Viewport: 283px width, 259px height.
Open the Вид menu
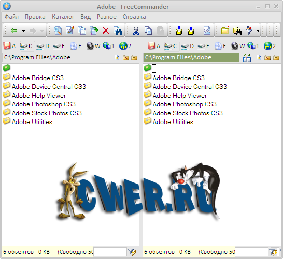tap(86, 17)
